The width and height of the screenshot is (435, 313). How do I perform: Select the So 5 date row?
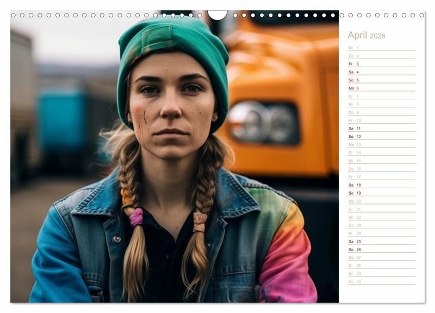pyautogui.click(x=381, y=80)
